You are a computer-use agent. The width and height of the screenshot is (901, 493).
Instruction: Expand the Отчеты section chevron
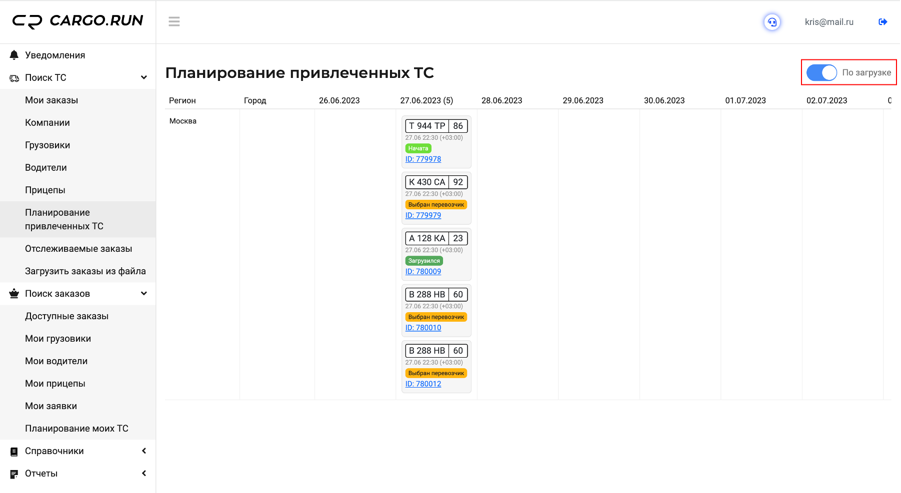(x=144, y=473)
